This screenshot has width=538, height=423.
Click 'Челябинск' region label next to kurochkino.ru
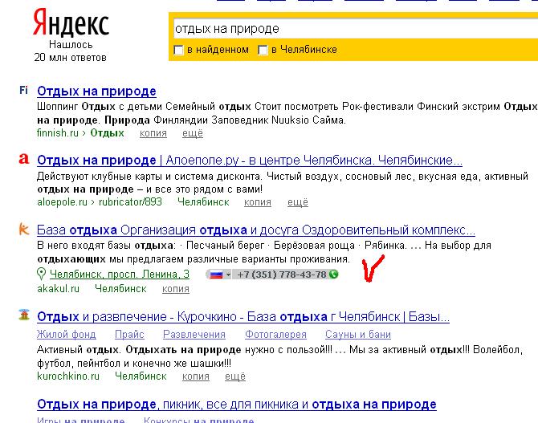click(141, 376)
